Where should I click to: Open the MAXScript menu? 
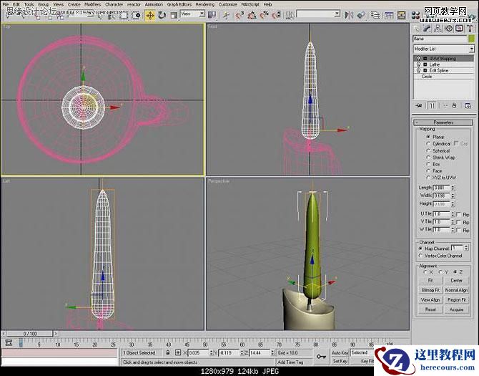pos(250,4)
